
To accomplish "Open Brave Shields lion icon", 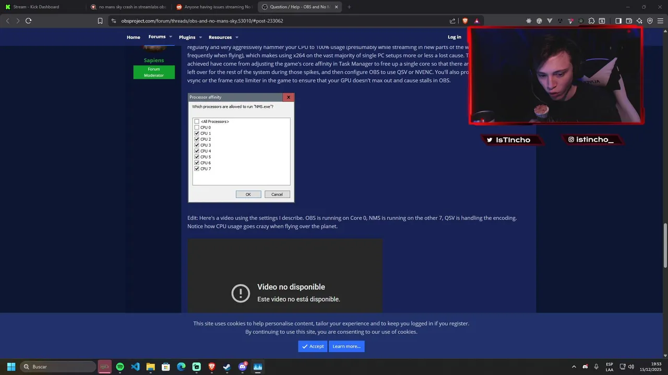I will tap(465, 21).
